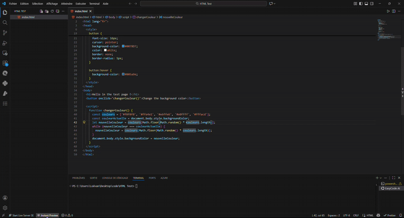404x218 pixels.
Task: Open the Copilot status icon in status bar
Action: point(378,215)
